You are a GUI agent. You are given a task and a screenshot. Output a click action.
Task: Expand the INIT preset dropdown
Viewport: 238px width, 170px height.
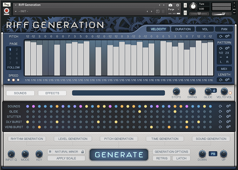16,11
